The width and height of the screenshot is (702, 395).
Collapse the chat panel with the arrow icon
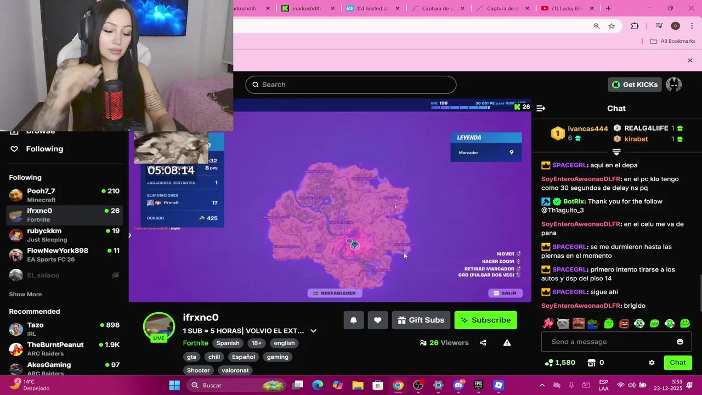coord(541,109)
